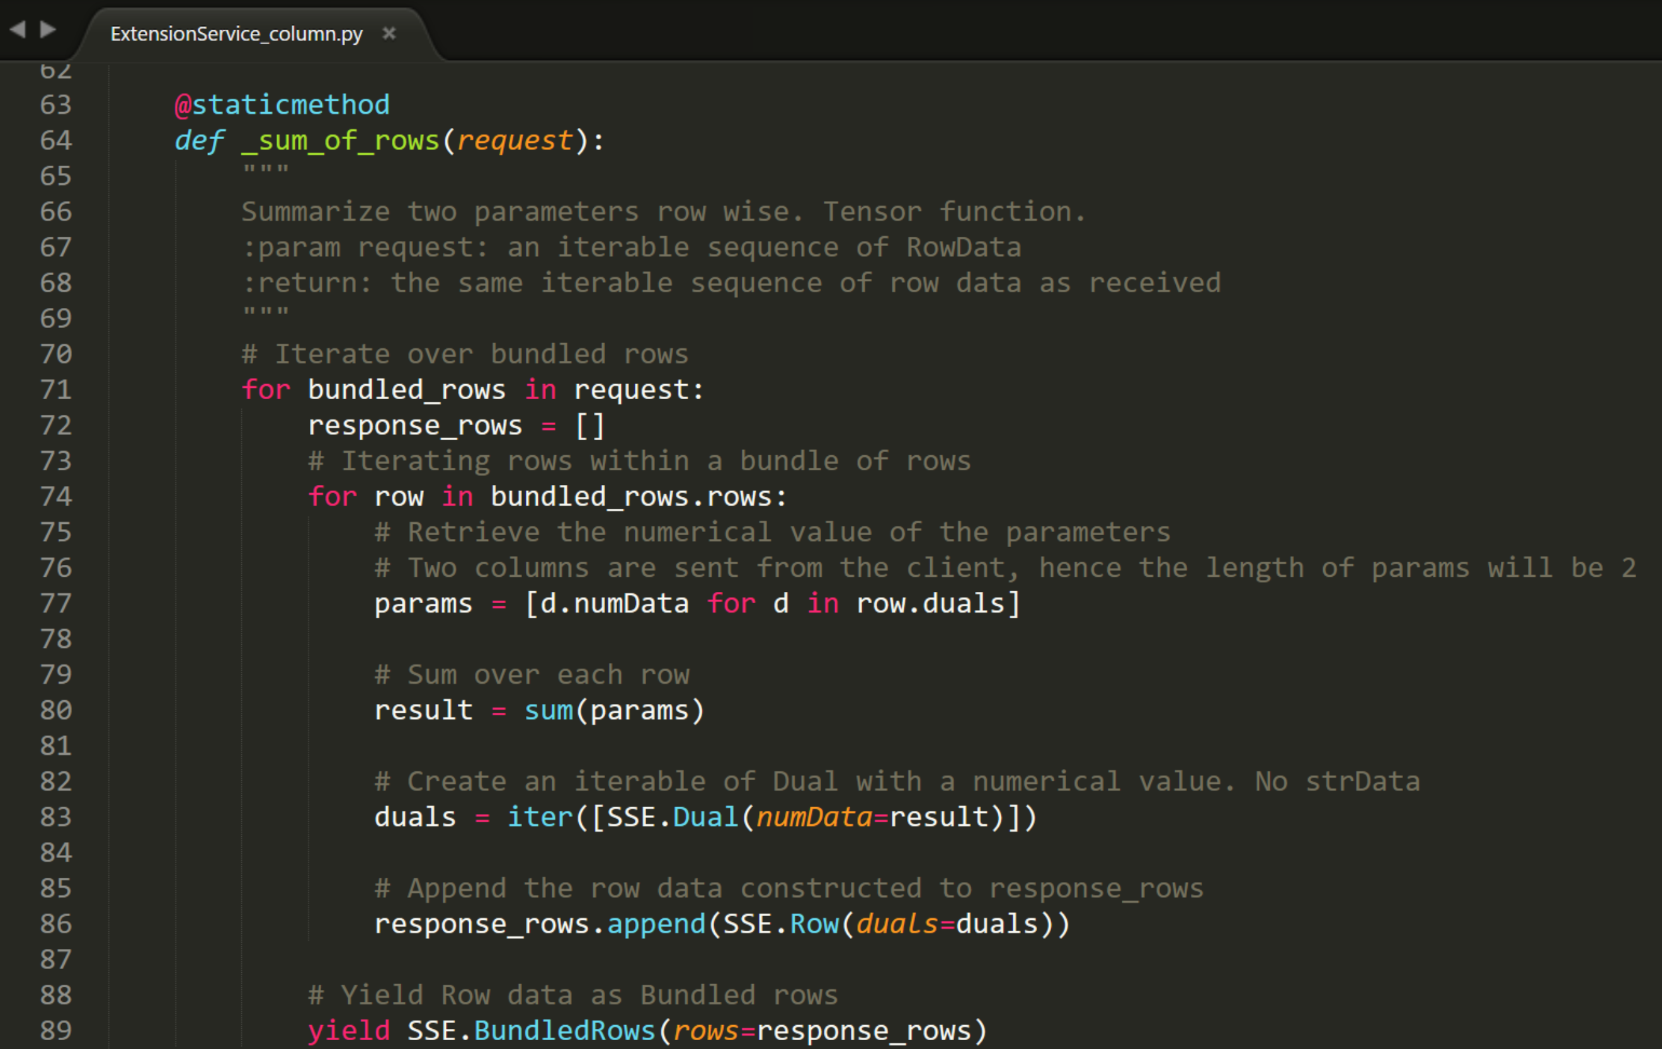
Task: Click the 'result' variable on line 80
Action: click(x=424, y=711)
